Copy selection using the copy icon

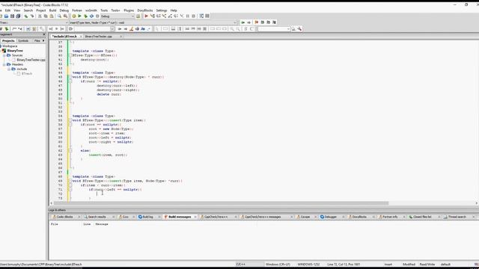(46, 16)
